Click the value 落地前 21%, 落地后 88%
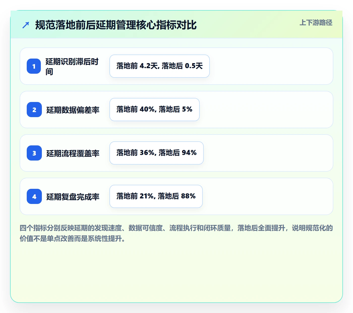Image resolution: width=353 pixels, height=313 pixels. coord(156,196)
